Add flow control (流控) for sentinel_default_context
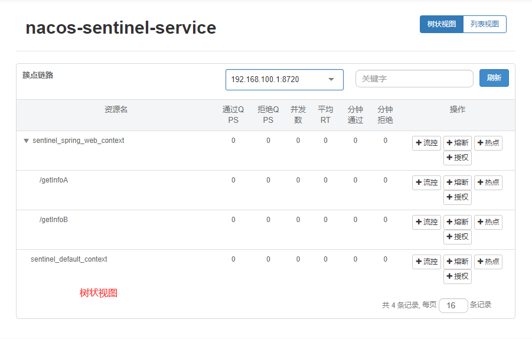 point(426,262)
